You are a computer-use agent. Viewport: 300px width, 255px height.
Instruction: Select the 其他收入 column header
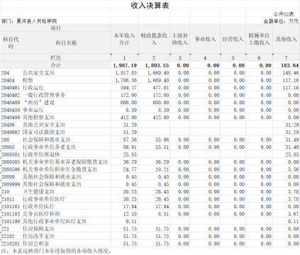[x=286, y=39]
